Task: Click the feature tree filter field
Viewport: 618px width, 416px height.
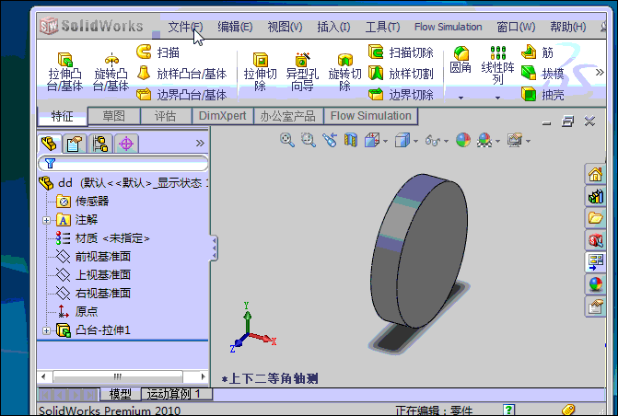Action: point(123,163)
